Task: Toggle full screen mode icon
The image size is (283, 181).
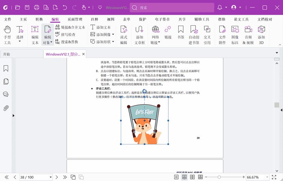Action: pos(274,177)
